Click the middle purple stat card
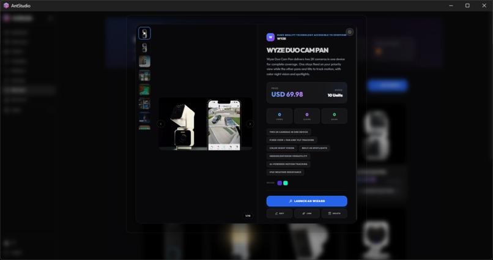The image size is (493, 260). point(307,116)
